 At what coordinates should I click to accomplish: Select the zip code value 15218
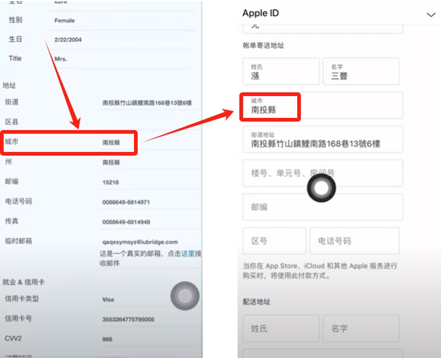(110, 182)
